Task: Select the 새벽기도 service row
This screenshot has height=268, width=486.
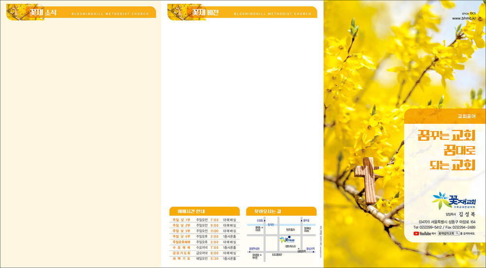Action: [x=204, y=258]
